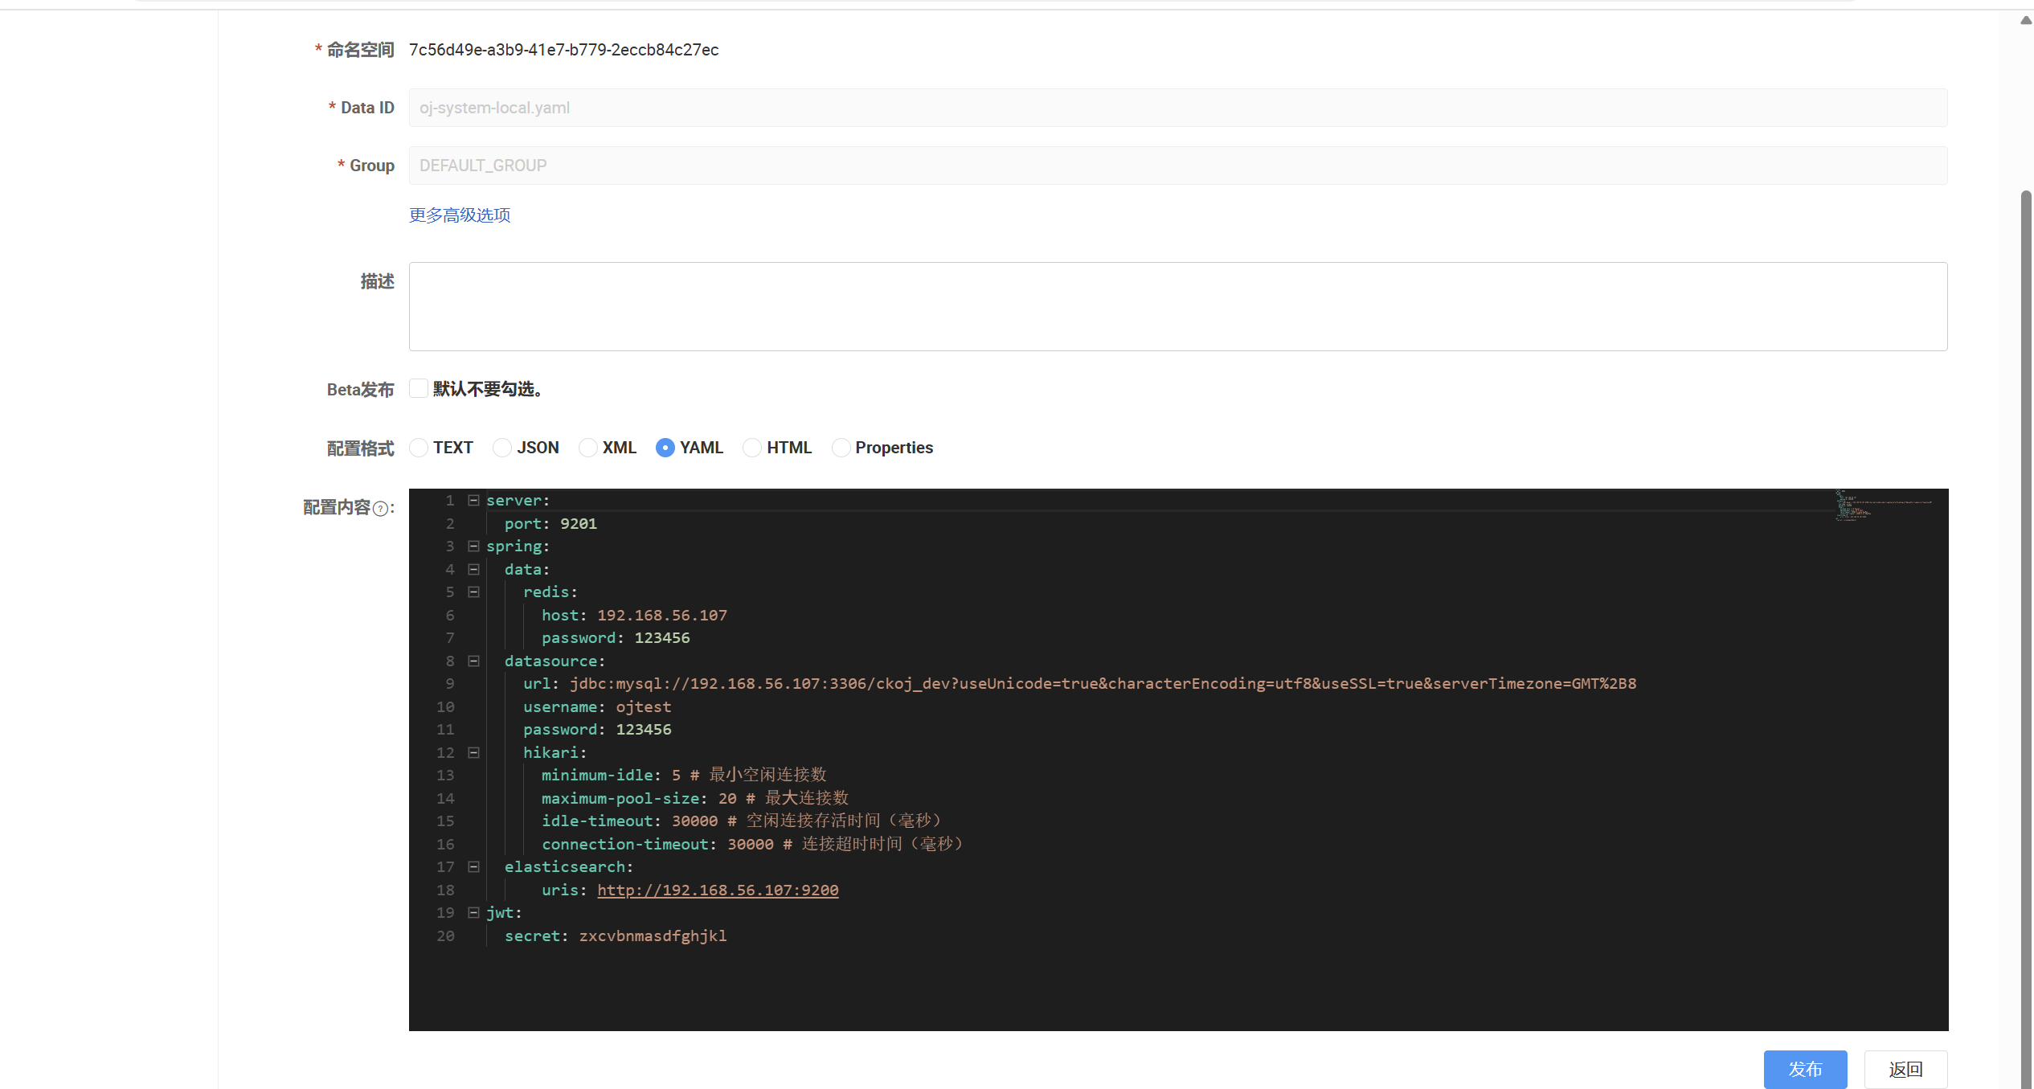Screen dimensions: 2034x1089
Task: Collapse the elasticsearch block on line 17
Action: point(474,867)
